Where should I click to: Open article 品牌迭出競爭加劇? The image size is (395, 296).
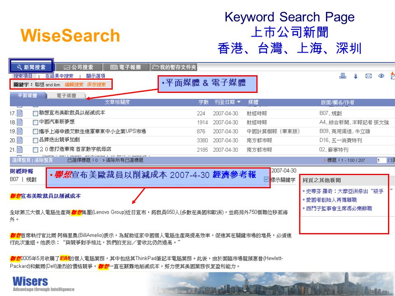click(59, 140)
